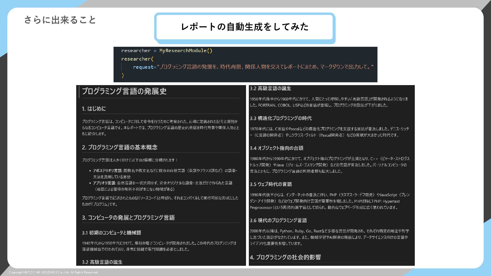This screenshot has width=491, height=276.
Task: Click the heading 2. プログラミング言語の基本概念
Action: pyautogui.click(x=120, y=147)
